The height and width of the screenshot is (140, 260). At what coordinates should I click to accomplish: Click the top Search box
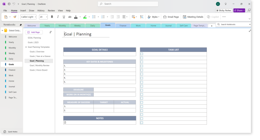coord(128,4)
